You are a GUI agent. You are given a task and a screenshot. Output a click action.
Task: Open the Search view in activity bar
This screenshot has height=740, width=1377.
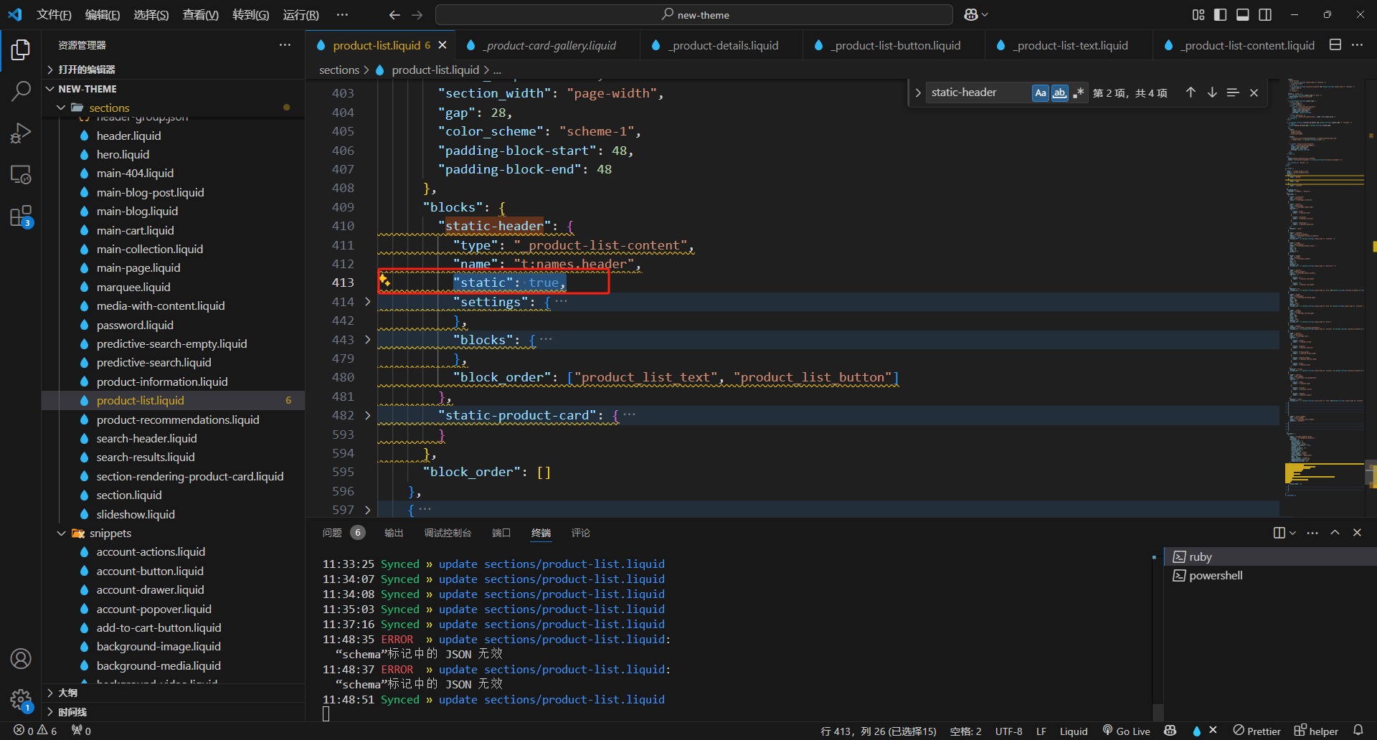point(21,91)
